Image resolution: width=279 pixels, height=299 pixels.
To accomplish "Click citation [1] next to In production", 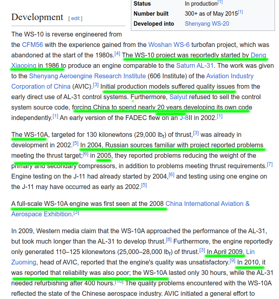I will [220, 2].
